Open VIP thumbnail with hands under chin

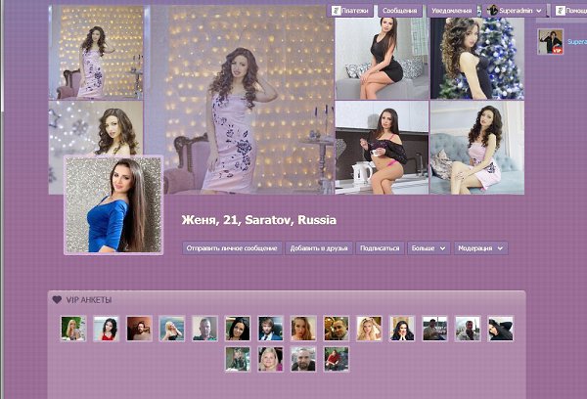tap(402, 329)
